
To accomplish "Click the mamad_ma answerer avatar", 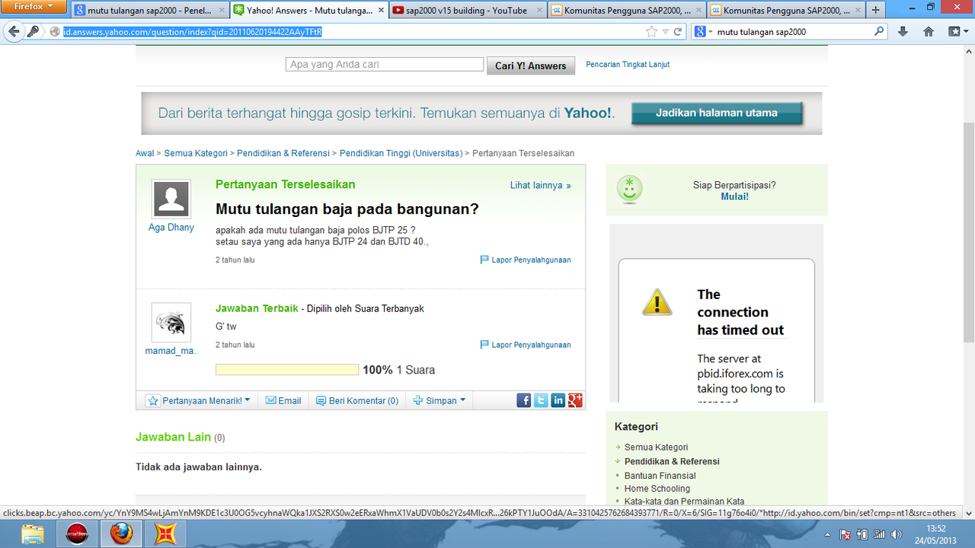I will point(171,322).
